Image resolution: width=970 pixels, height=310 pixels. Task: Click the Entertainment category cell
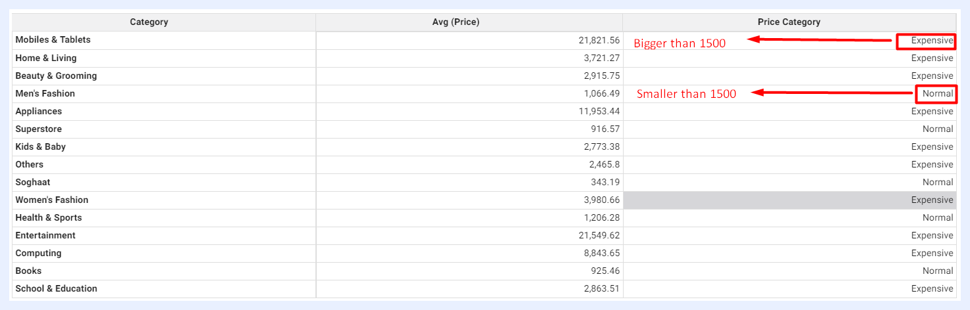(x=164, y=236)
